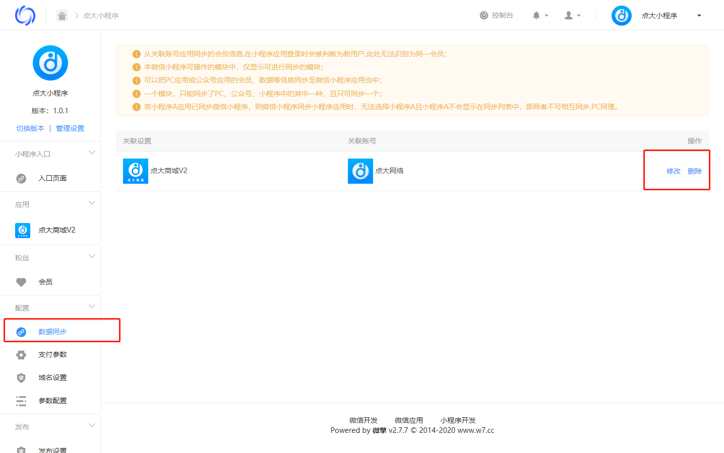Viewport: 724px width, 453px height.
Task: Click the last notice info icon
Action: point(136,107)
